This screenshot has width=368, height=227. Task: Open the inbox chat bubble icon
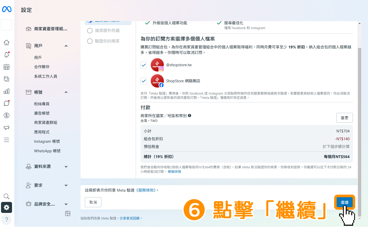tap(7, 103)
